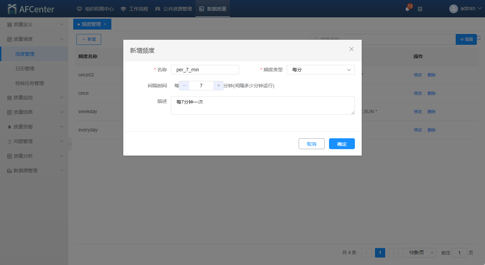Click the AFCenter logo

click(x=31, y=9)
